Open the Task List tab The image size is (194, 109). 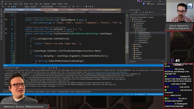pyautogui.click(x=54, y=91)
